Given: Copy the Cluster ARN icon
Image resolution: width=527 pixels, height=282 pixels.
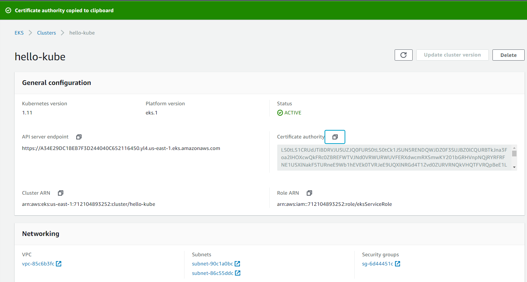Looking at the screenshot, I should 61,193.
